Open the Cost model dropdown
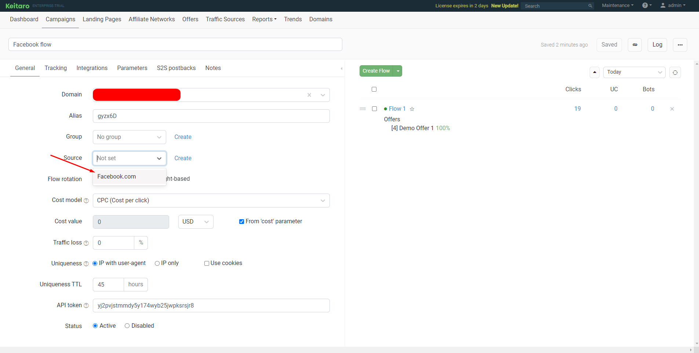Image resolution: width=699 pixels, height=353 pixels. coord(211,201)
